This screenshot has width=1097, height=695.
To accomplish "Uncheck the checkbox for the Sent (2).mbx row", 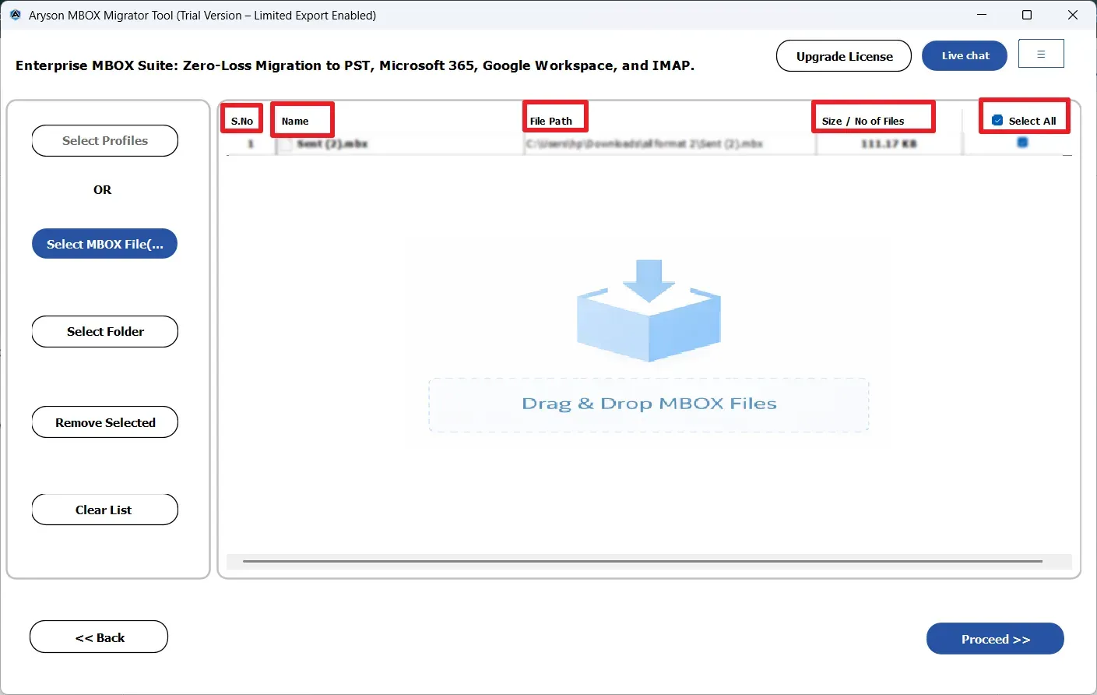I will [x=1022, y=143].
